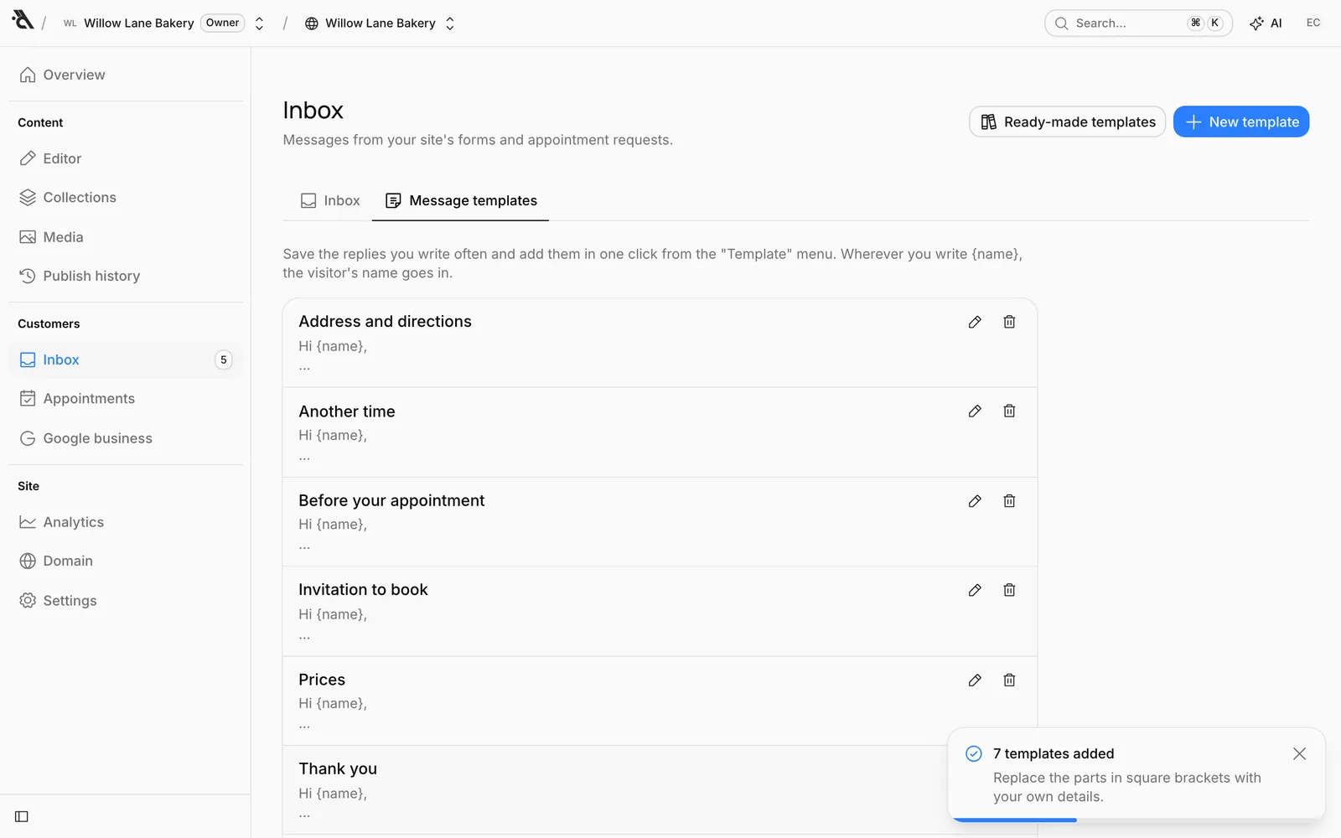
Task: Select the Message templates tab
Action: coord(460,201)
